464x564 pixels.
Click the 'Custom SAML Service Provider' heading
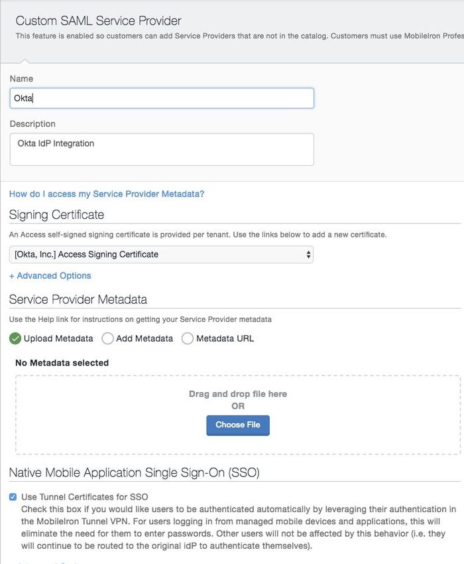click(x=99, y=21)
